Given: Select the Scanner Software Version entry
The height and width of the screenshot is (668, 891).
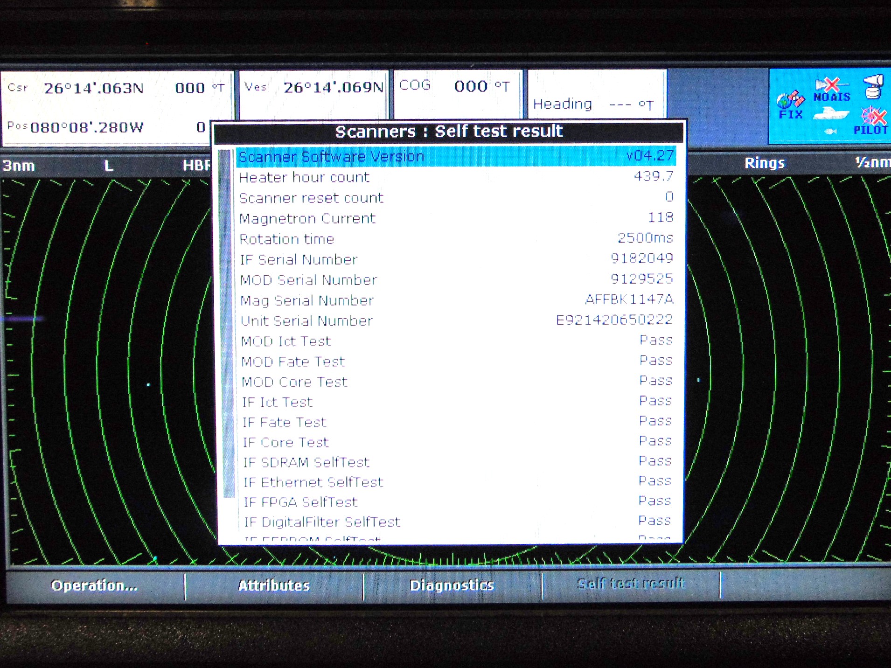Looking at the screenshot, I should pyautogui.click(x=331, y=156).
